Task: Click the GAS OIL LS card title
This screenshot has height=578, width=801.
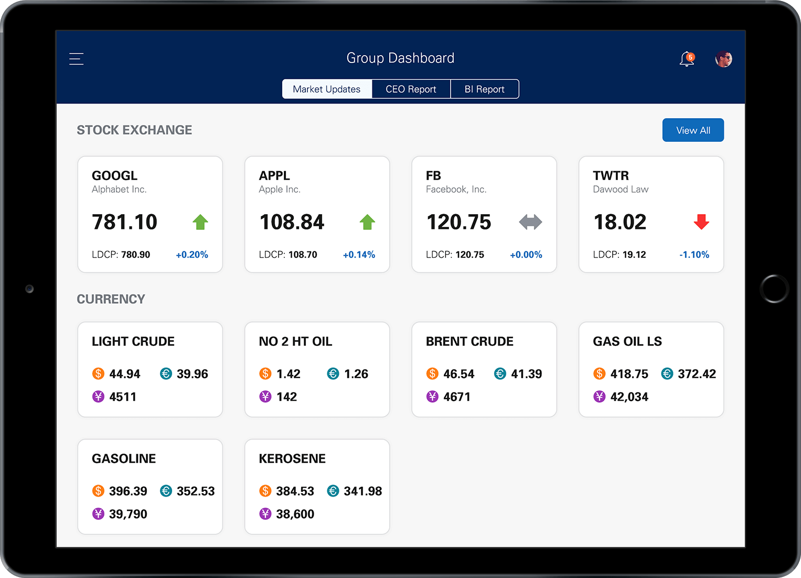Action: [627, 341]
